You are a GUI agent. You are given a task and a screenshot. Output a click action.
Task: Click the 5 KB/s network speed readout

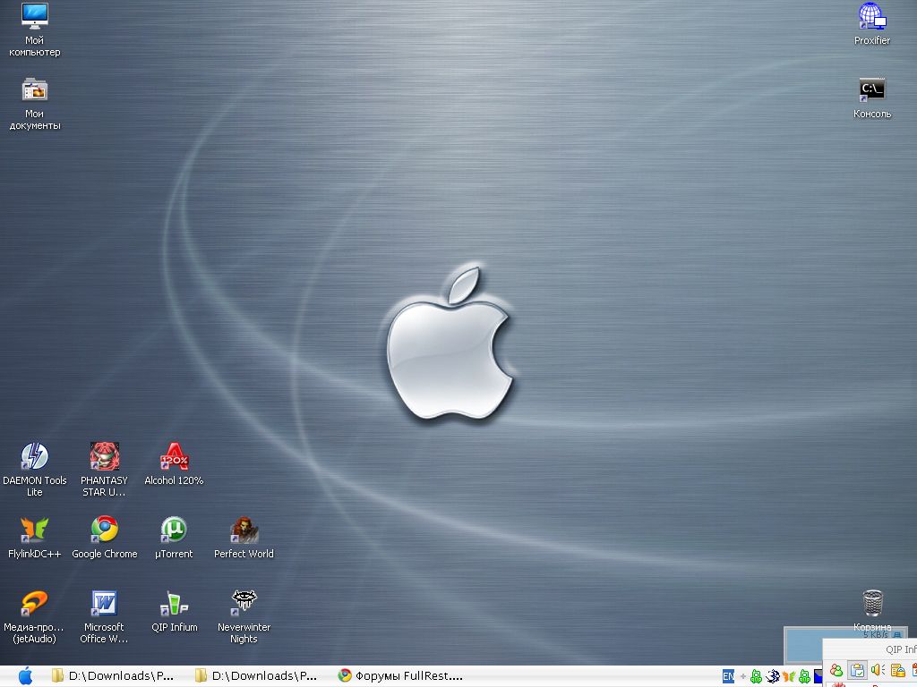876,634
